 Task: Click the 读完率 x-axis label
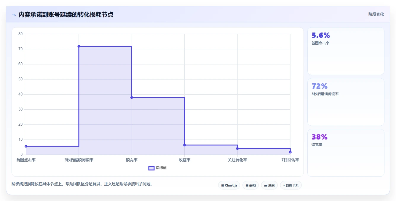tap(132, 160)
